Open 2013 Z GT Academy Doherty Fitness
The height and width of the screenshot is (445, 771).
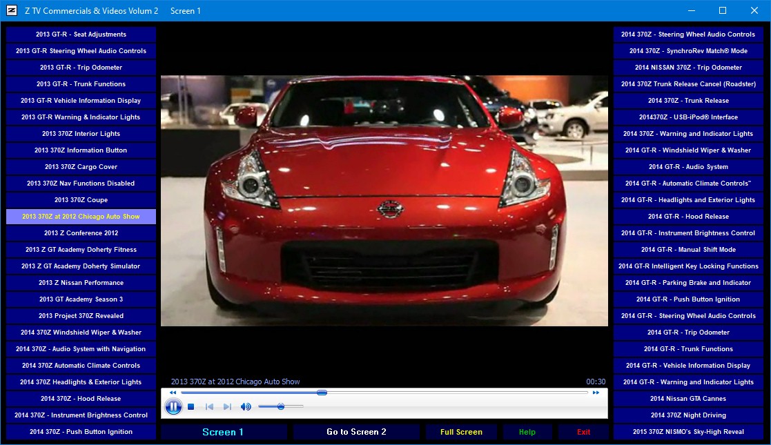coord(81,249)
